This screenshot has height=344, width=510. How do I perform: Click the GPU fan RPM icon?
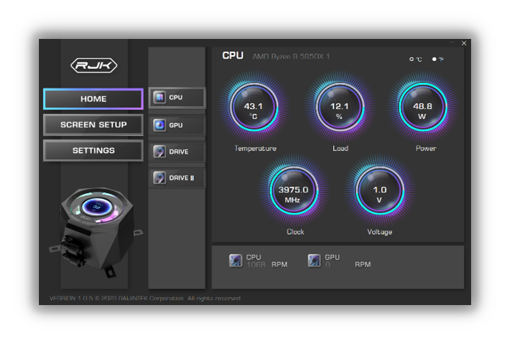[314, 260]
